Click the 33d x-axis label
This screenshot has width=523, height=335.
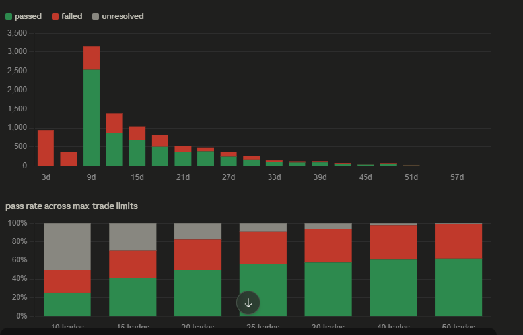coord(274,177)
